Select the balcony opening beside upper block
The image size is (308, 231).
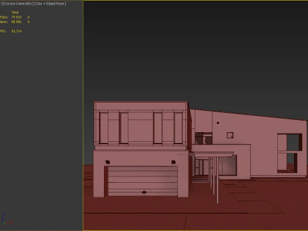click(x=203, y=139)
